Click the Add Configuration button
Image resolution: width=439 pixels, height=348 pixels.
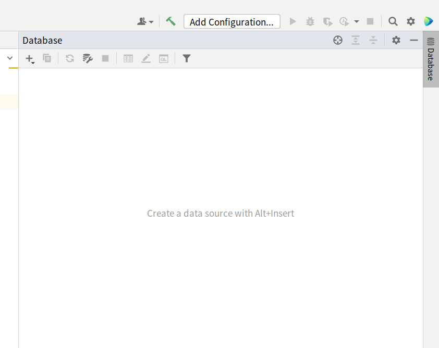[231, 21]
